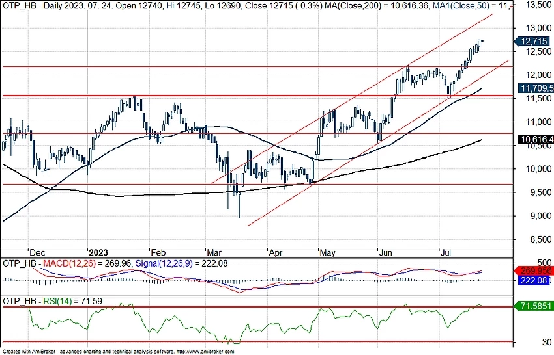The width and height of the screenshot is (554, 355).
Task: Click the Feb month label on time axis
Action: coord(158,253)
